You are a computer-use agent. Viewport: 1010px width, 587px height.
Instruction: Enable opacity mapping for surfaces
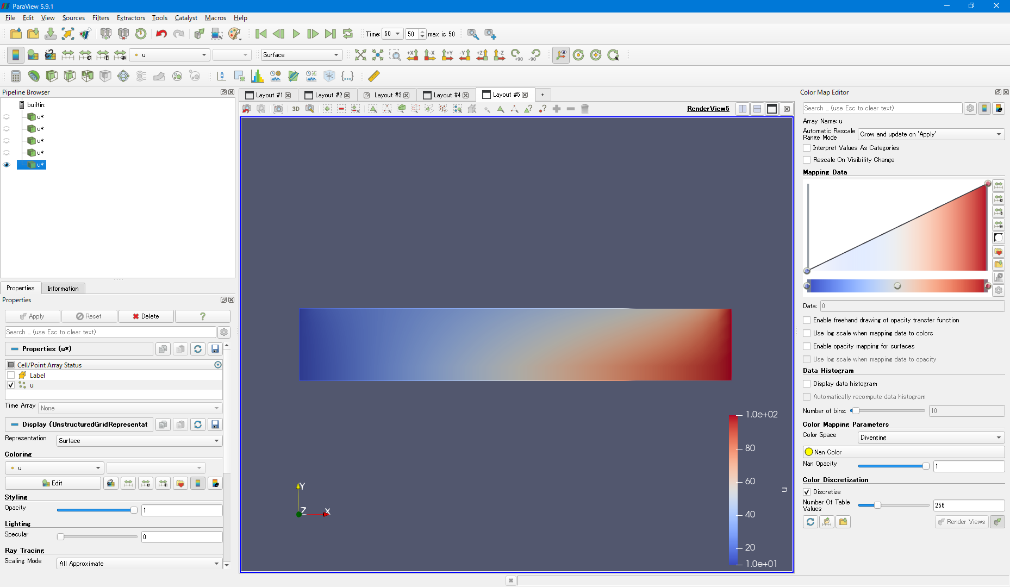point(807,346)
